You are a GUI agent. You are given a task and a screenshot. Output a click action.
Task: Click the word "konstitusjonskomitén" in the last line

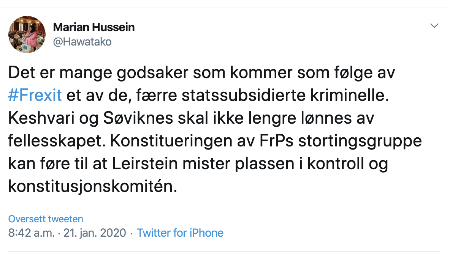coord(92,187)
